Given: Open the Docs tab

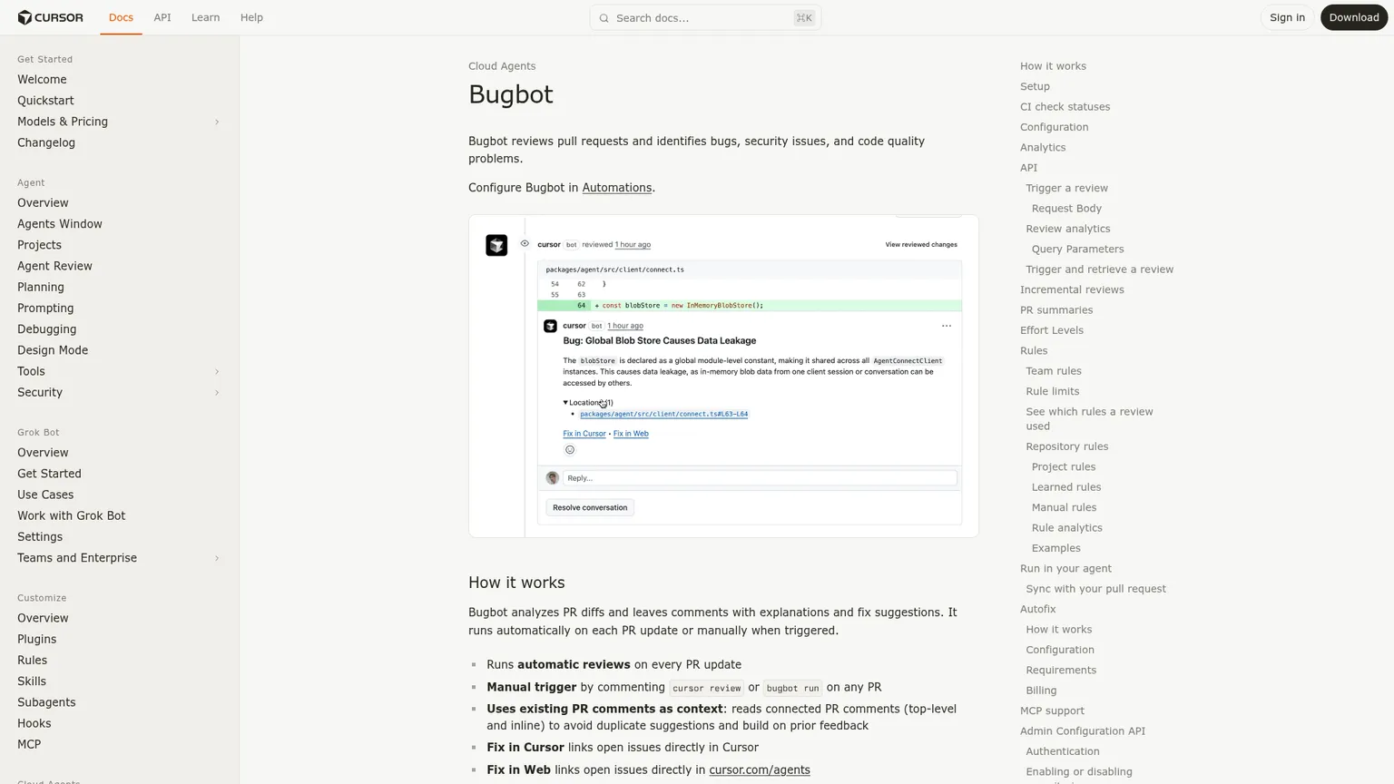Looking at the screenshot, I should pyautogui.click(x=121, y=17).
